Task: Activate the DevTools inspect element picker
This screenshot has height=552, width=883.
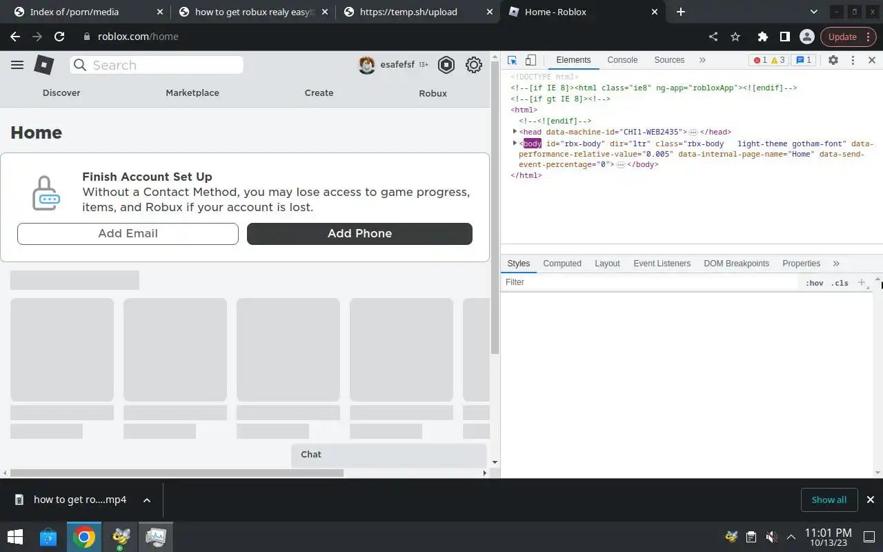Action: click(513, 60)
